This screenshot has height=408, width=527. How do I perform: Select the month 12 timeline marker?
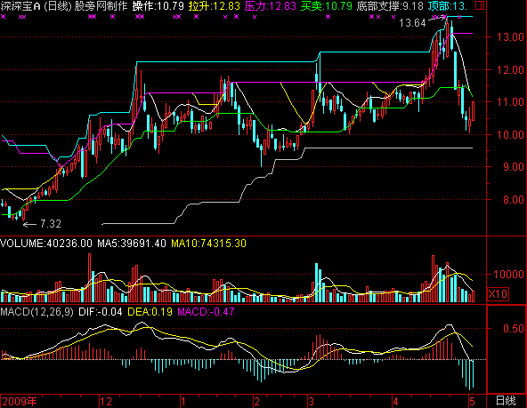[x=106, y=401]
